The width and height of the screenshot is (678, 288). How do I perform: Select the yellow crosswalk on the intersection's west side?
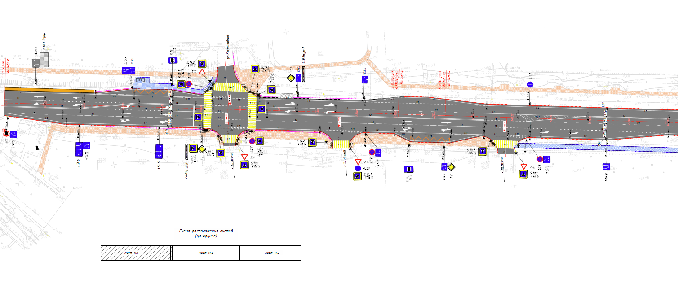click(208, 110)
